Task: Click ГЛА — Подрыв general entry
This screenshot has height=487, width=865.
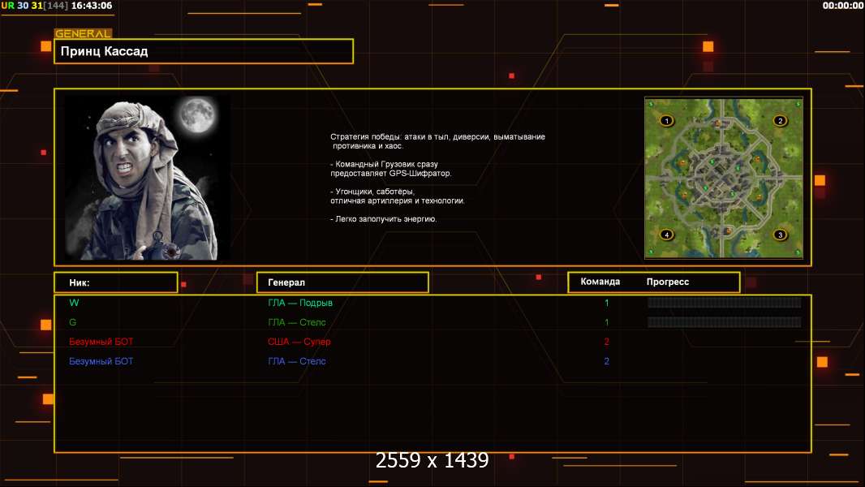Action: tap(300, 303)
